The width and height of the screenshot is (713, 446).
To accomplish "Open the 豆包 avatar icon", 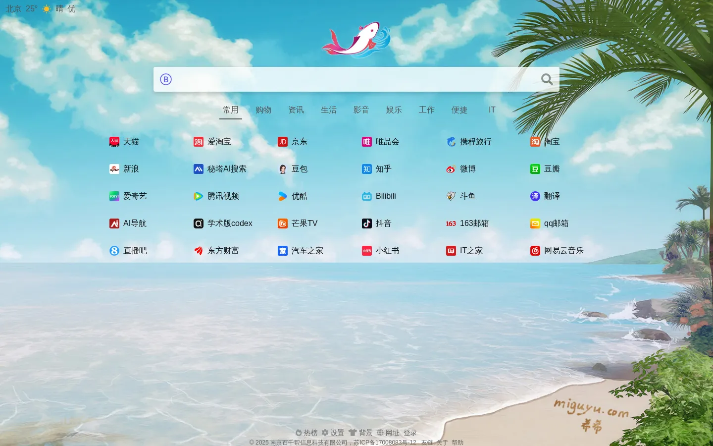I will [283, 169].
